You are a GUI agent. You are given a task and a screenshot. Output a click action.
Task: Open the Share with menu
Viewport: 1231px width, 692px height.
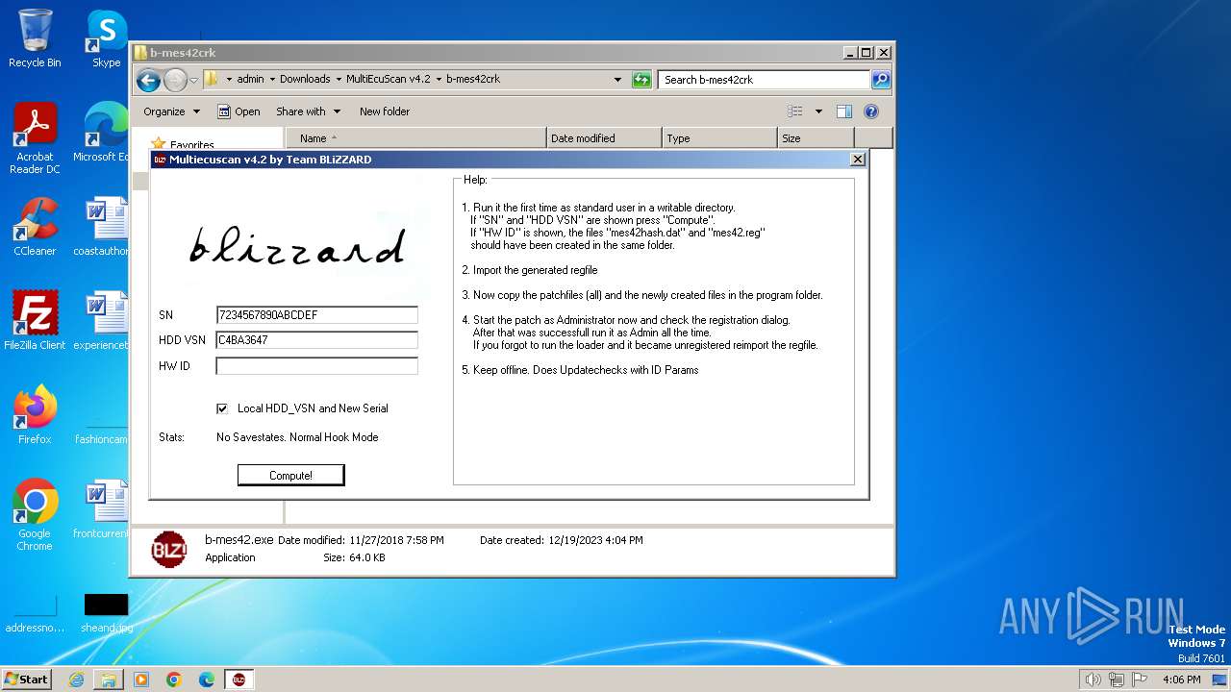click(307, 111)
